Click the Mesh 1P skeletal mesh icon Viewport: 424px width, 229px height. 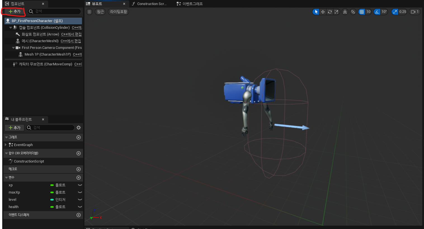coord(21,54)
